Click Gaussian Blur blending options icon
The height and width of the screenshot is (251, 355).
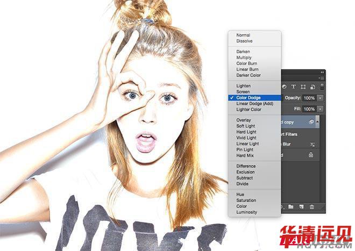(x=312, y=145)
